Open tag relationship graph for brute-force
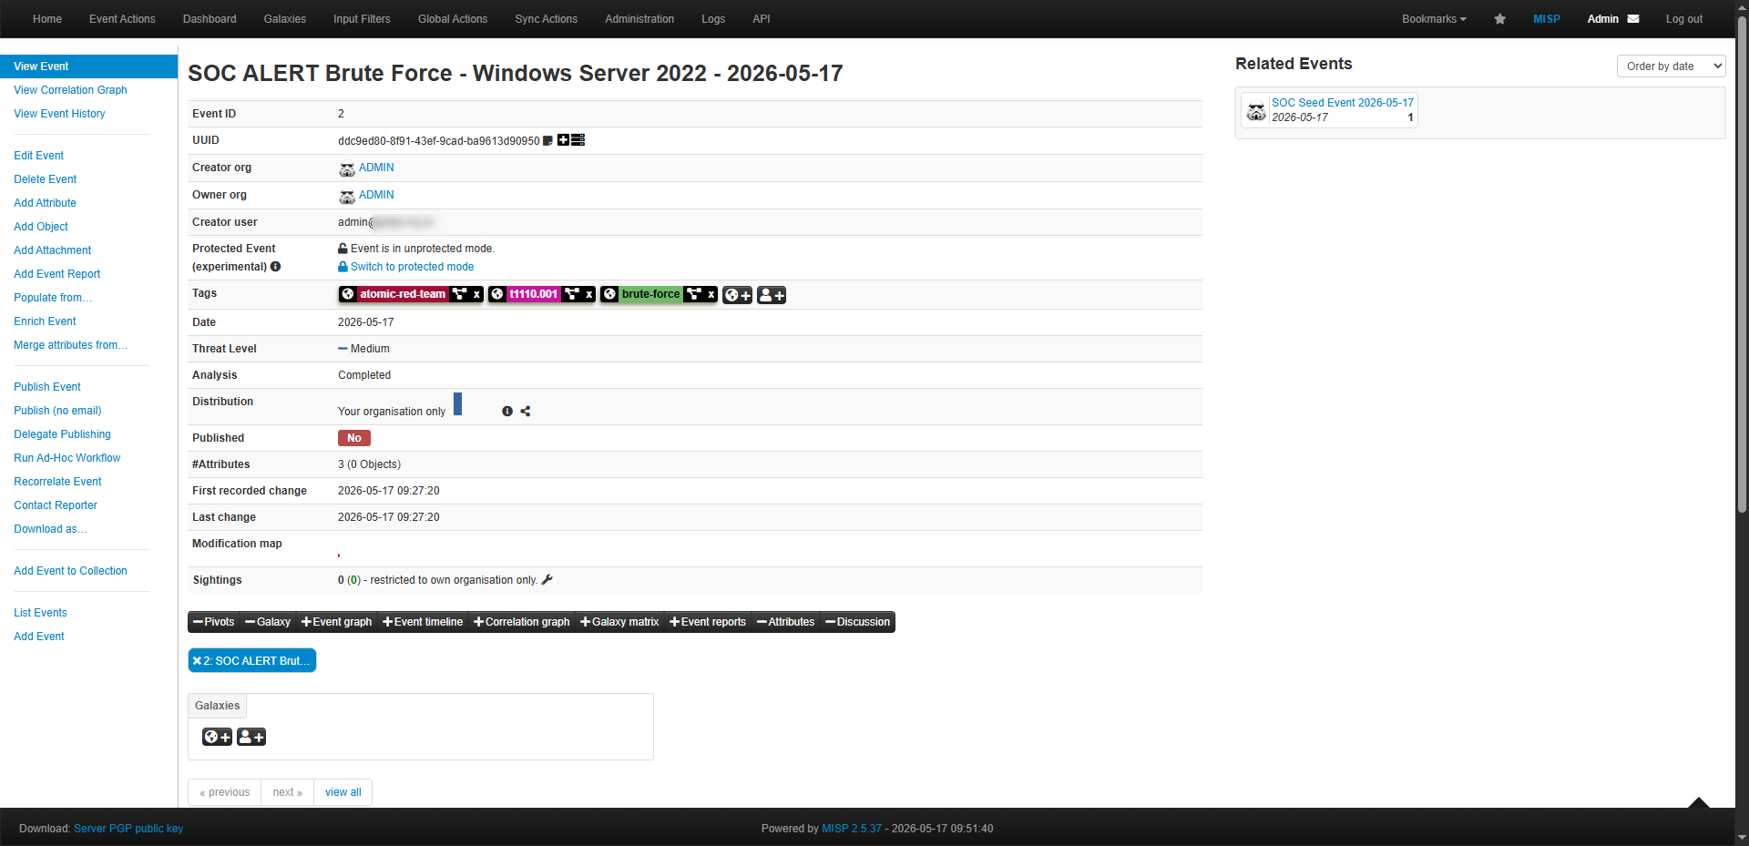 click(694, 294)
